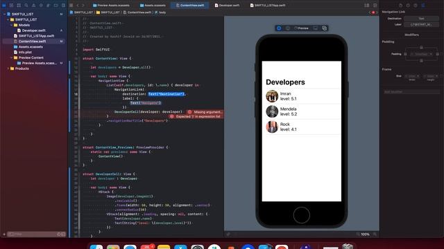
Task: Switch to ContentView.swift tab
Action: 190,5
